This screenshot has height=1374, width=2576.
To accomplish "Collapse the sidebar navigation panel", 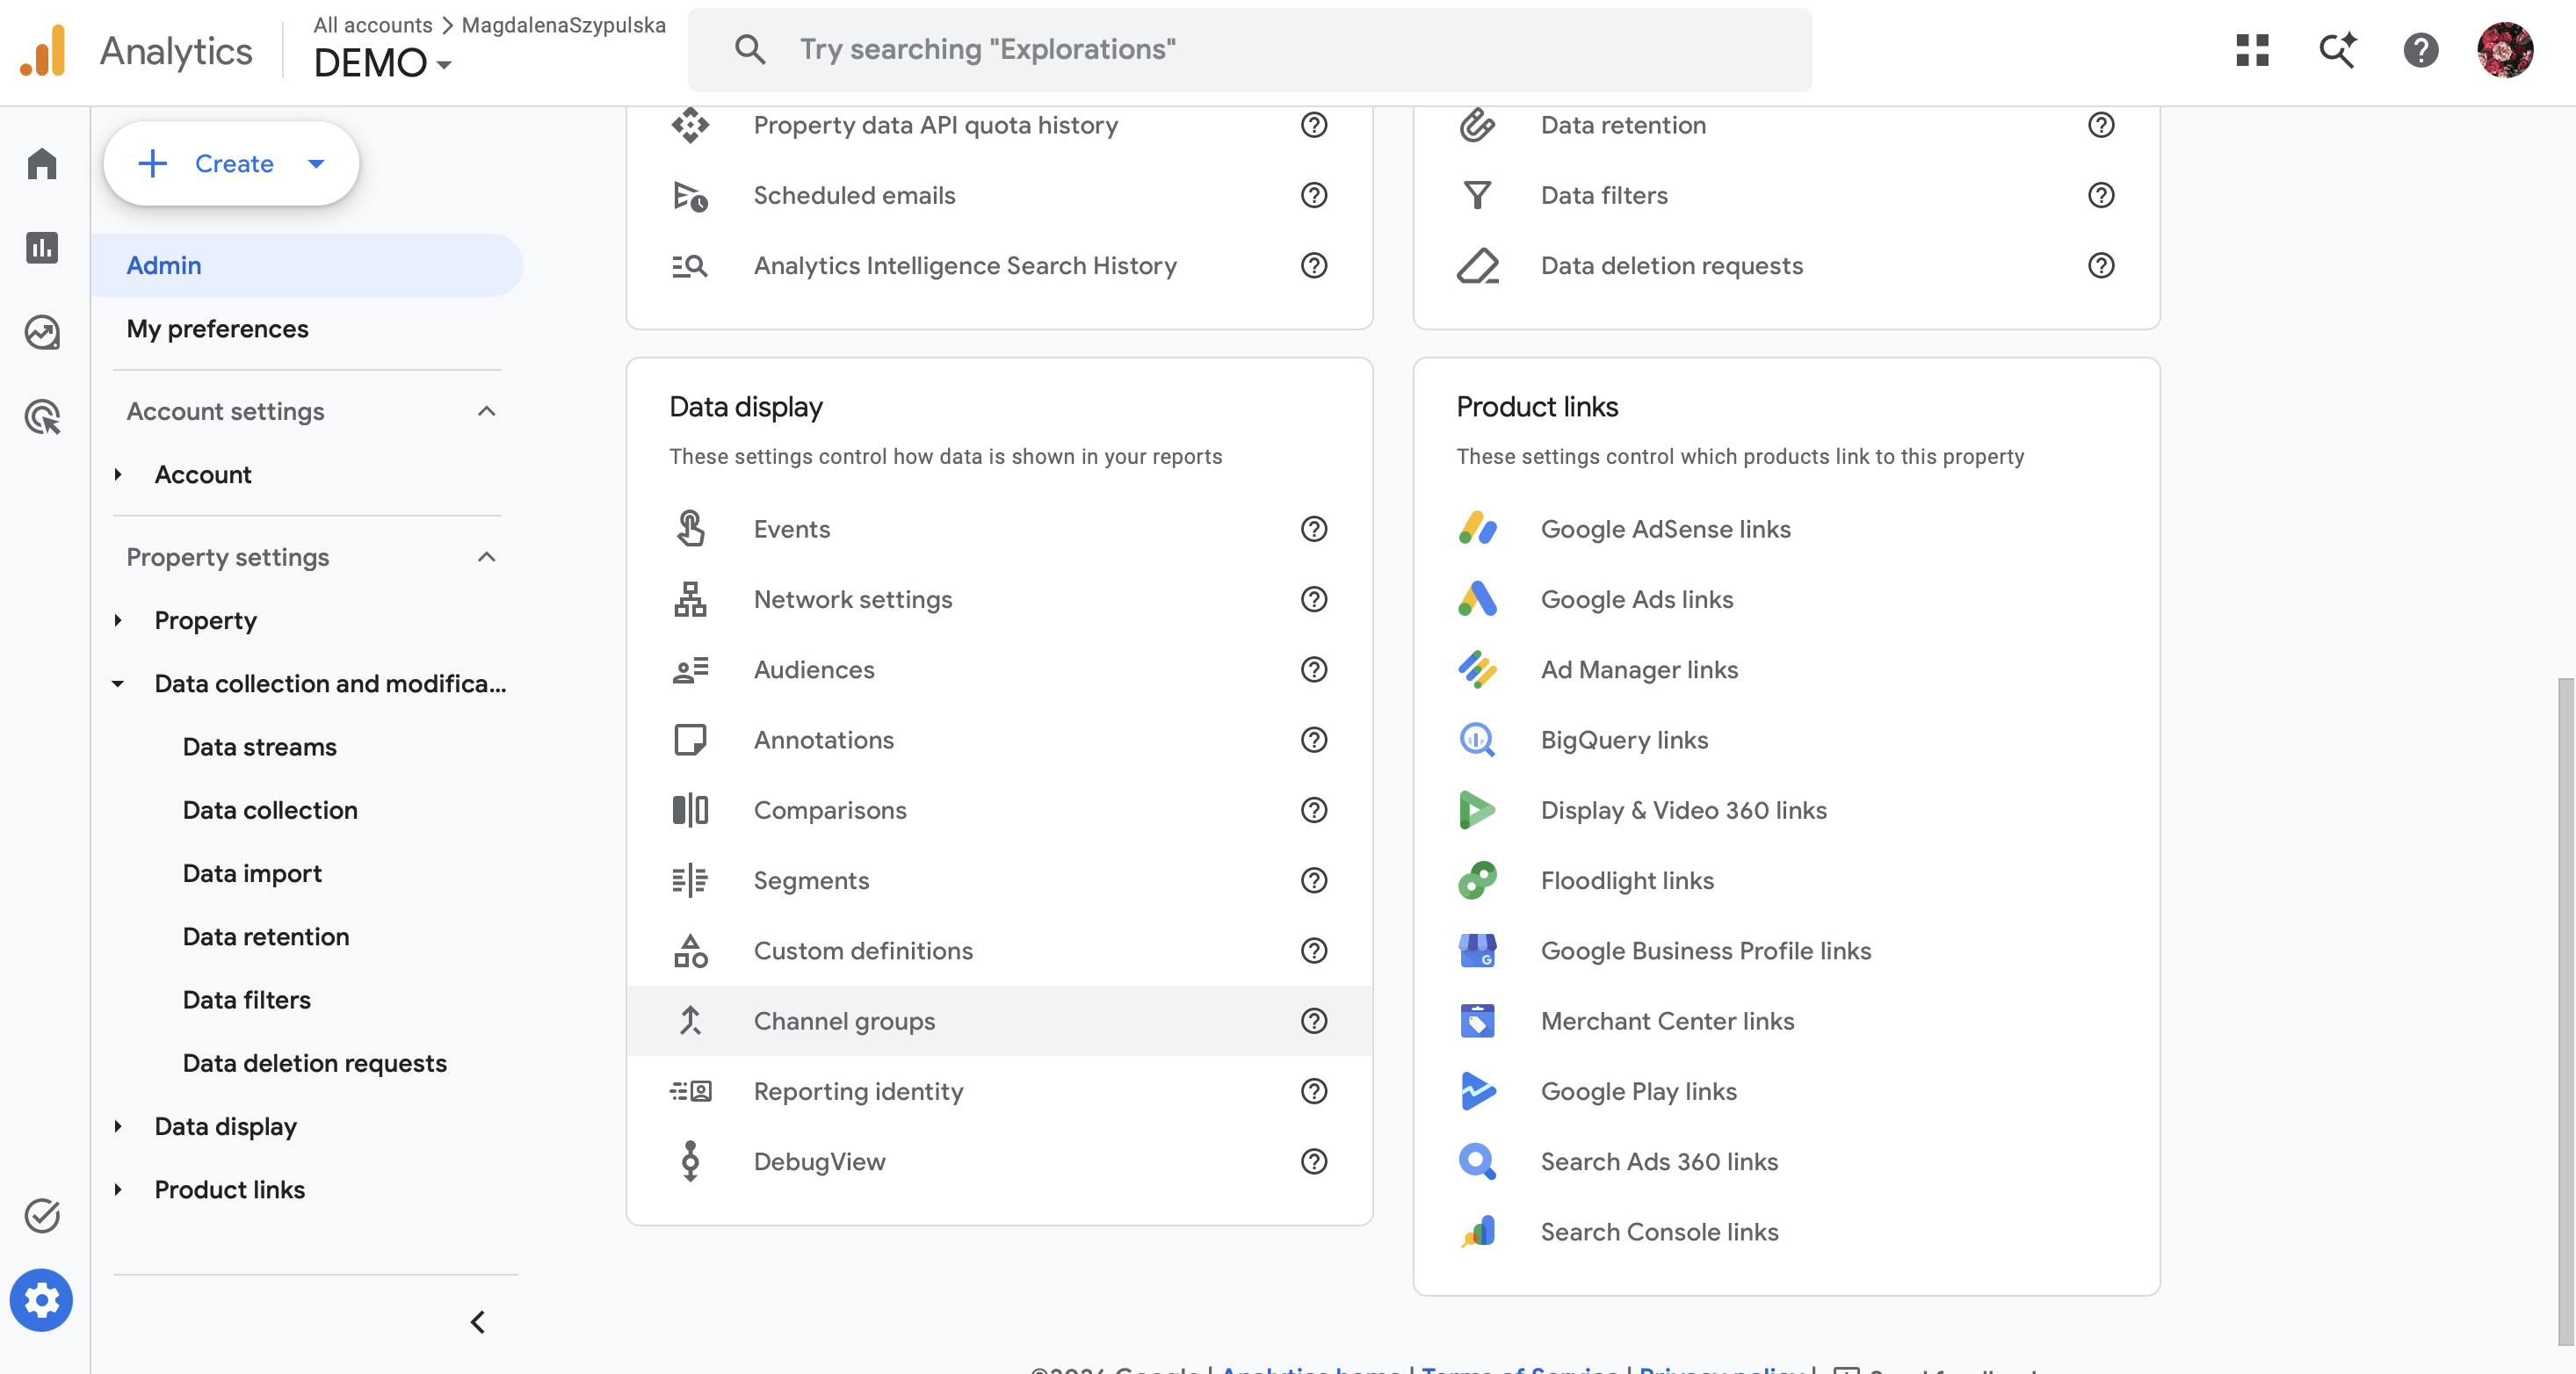I will pyautogui.click(x=478, y=1322).
